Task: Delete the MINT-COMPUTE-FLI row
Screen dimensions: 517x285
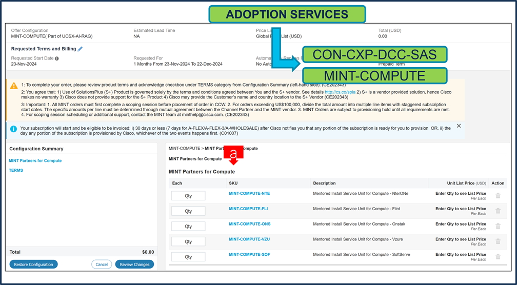Action: (498, 211)
